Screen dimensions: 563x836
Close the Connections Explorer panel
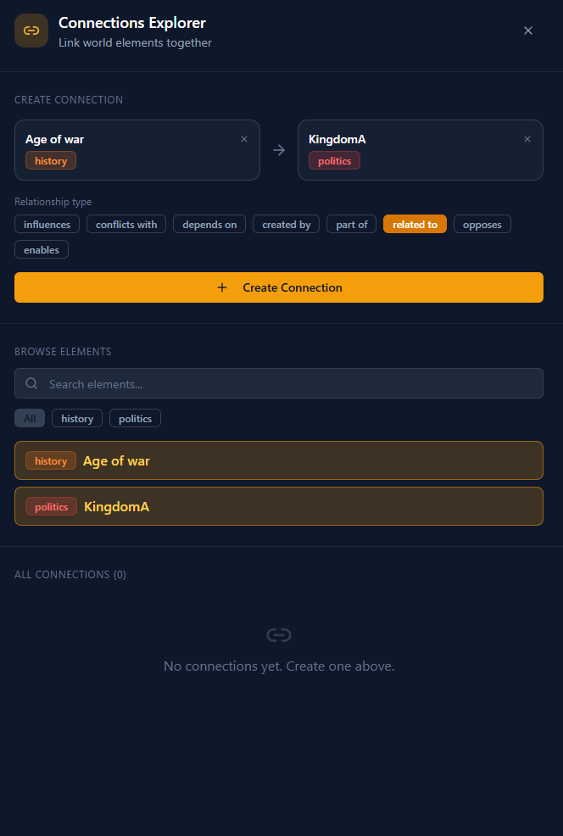pyautogui.click(x=528, y=31)
